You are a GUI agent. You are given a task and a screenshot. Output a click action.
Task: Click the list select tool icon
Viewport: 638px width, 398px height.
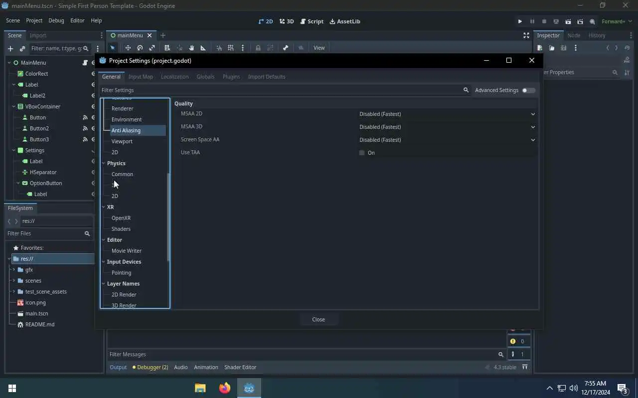click(167, 48)
